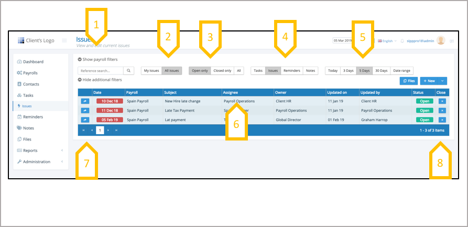Go to Reminders in the sidebar menu
This screenshot has height=227, width=468.
(32, 117)
